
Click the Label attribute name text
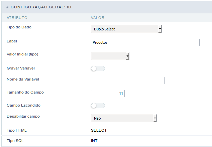pyautogui.click(x=12, y=41)
